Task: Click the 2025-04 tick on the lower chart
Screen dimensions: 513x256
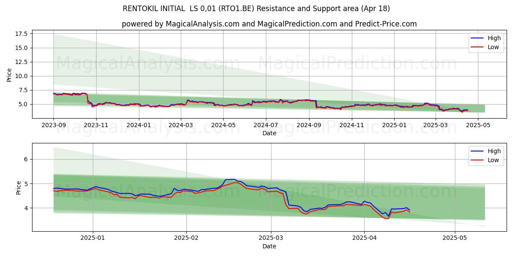Action: coord(364,238)
